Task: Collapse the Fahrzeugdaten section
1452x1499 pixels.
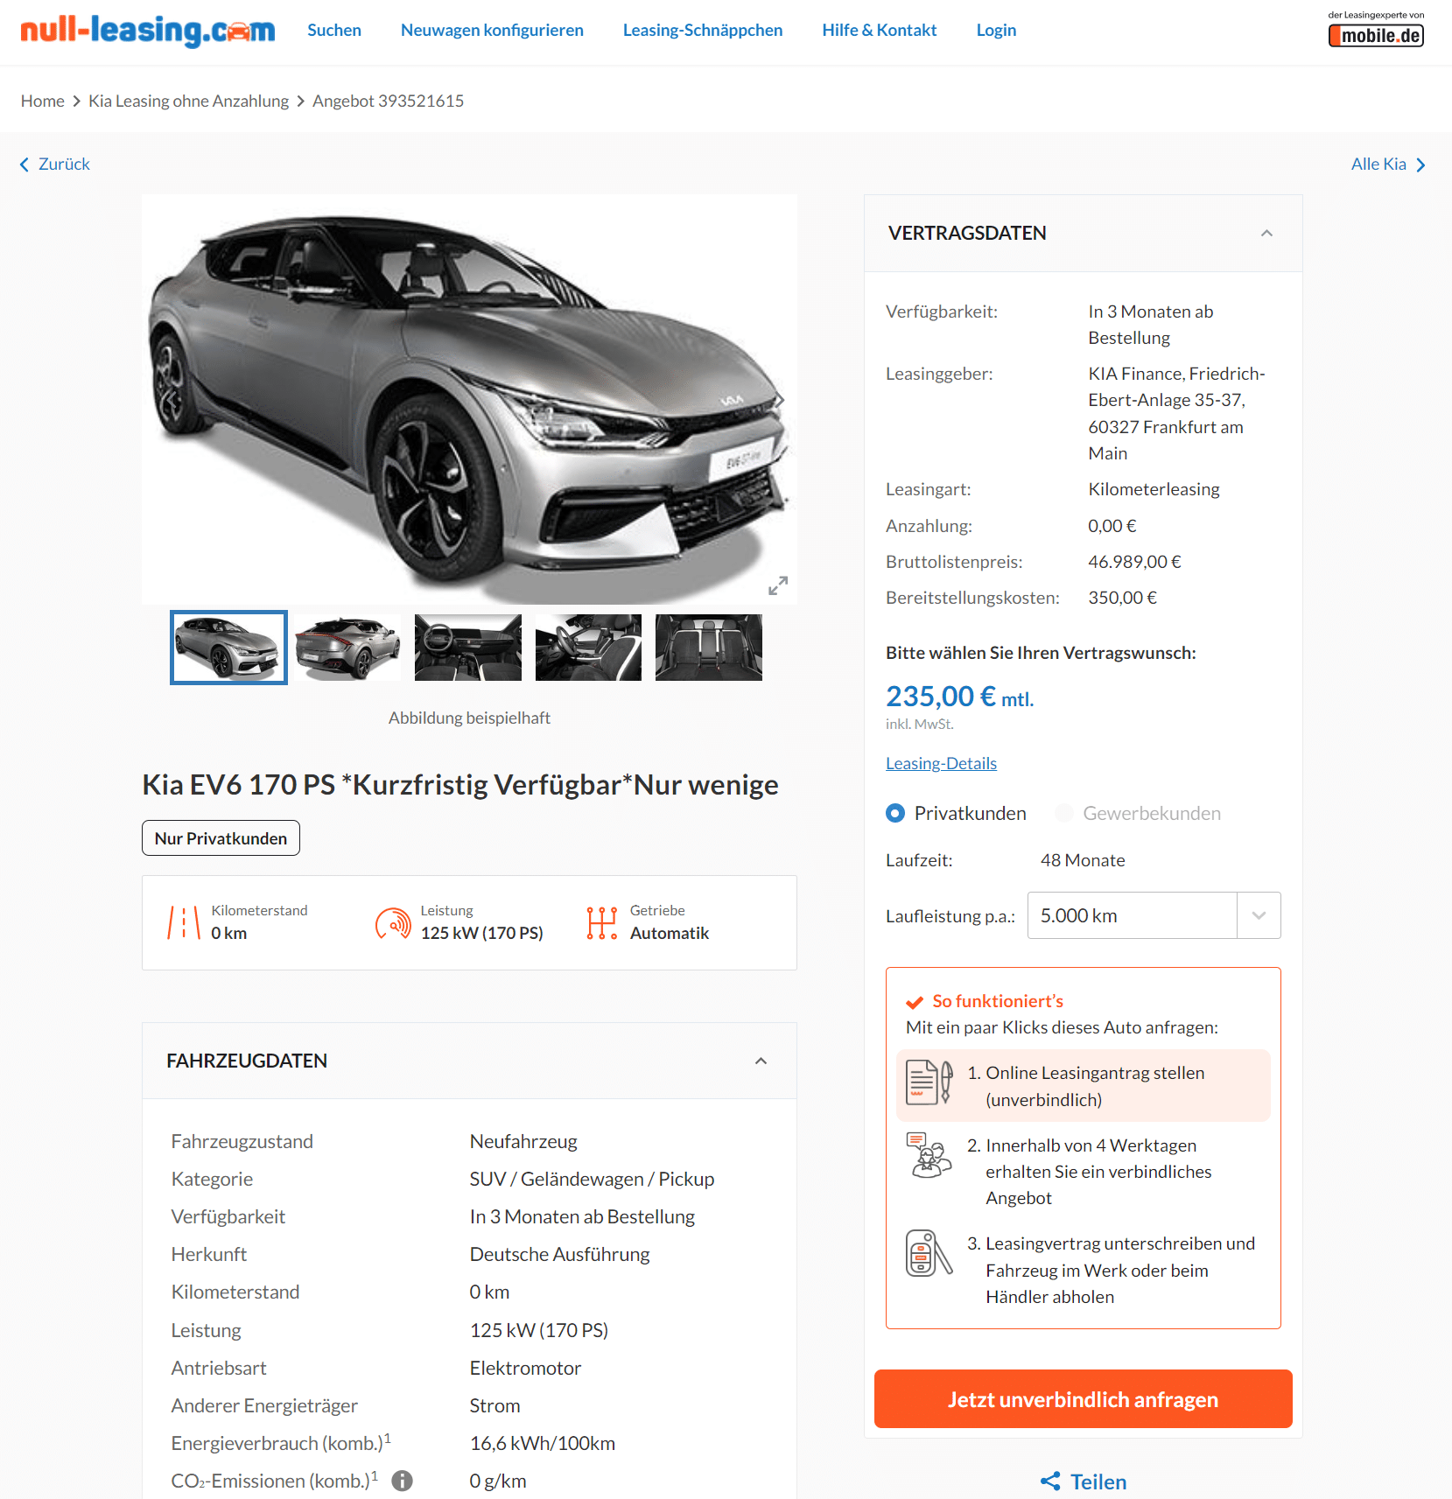Action: click(x=761, y=1061)
